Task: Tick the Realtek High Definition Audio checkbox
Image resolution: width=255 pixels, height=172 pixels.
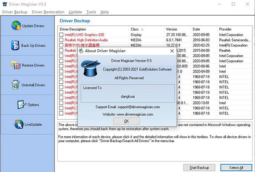Action: pyautogui.click(x=61, y=39)
